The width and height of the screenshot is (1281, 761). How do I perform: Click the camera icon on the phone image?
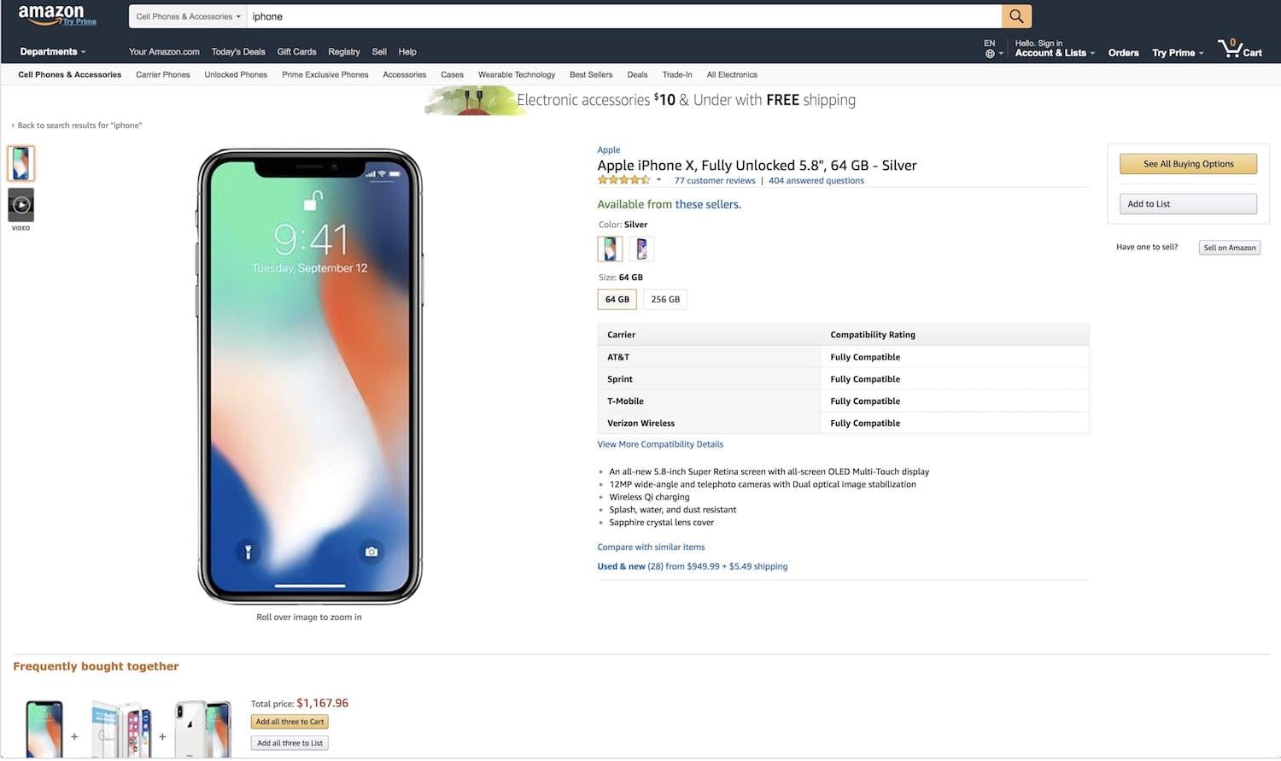[371, 553]
